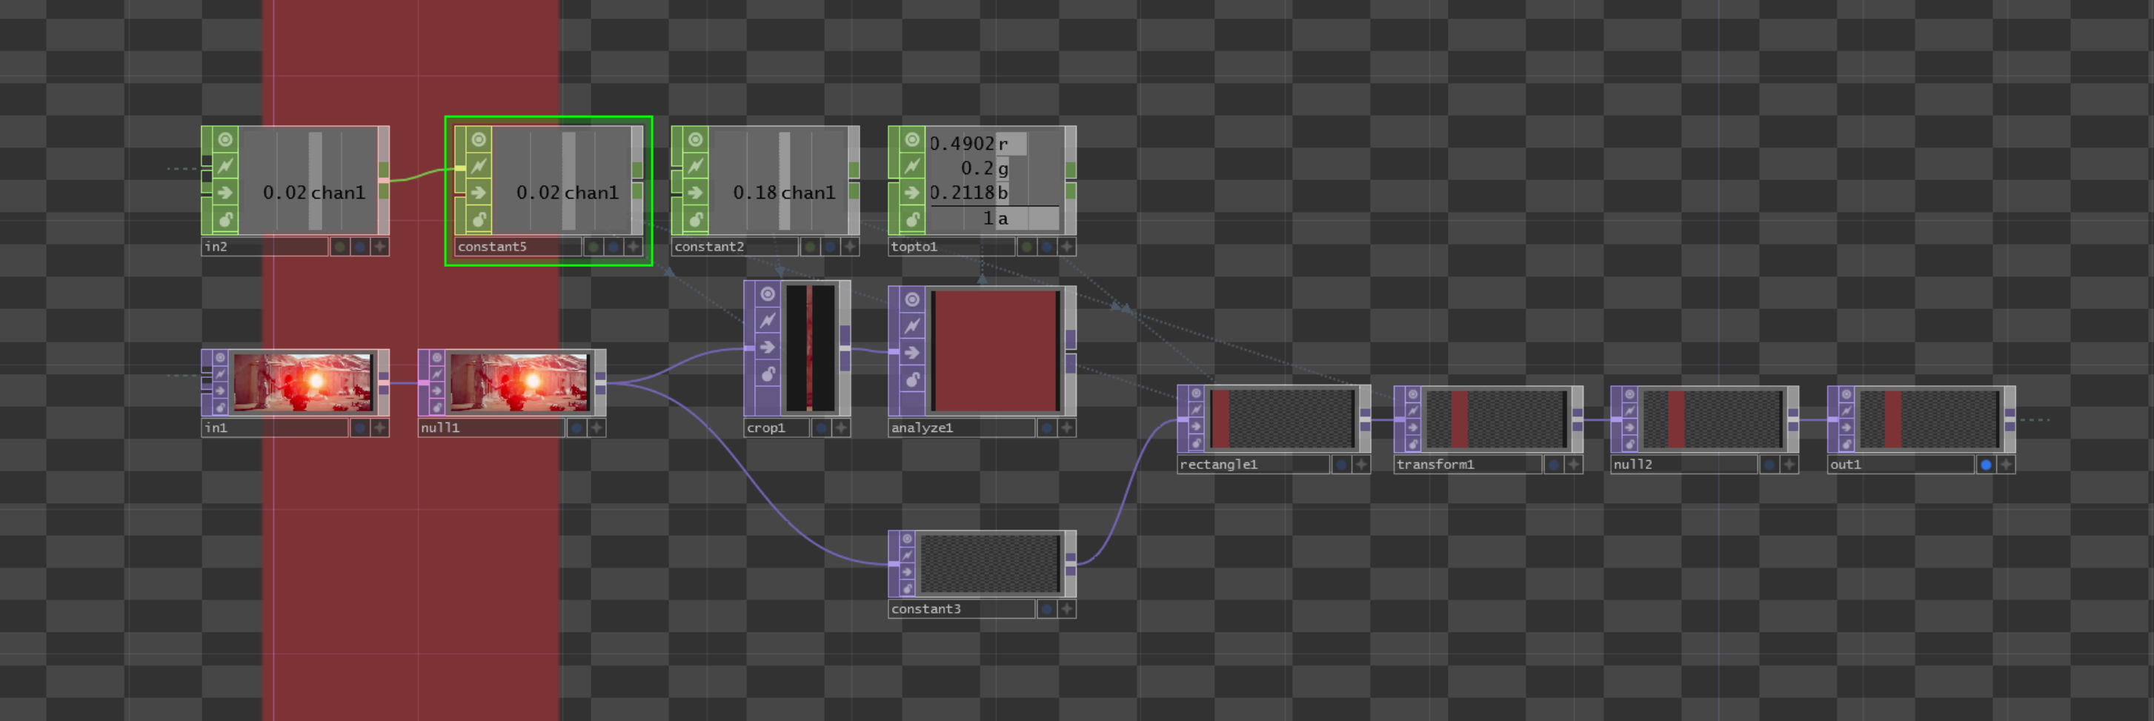Toggle the blue display flag on out1

click(1986, 465)
